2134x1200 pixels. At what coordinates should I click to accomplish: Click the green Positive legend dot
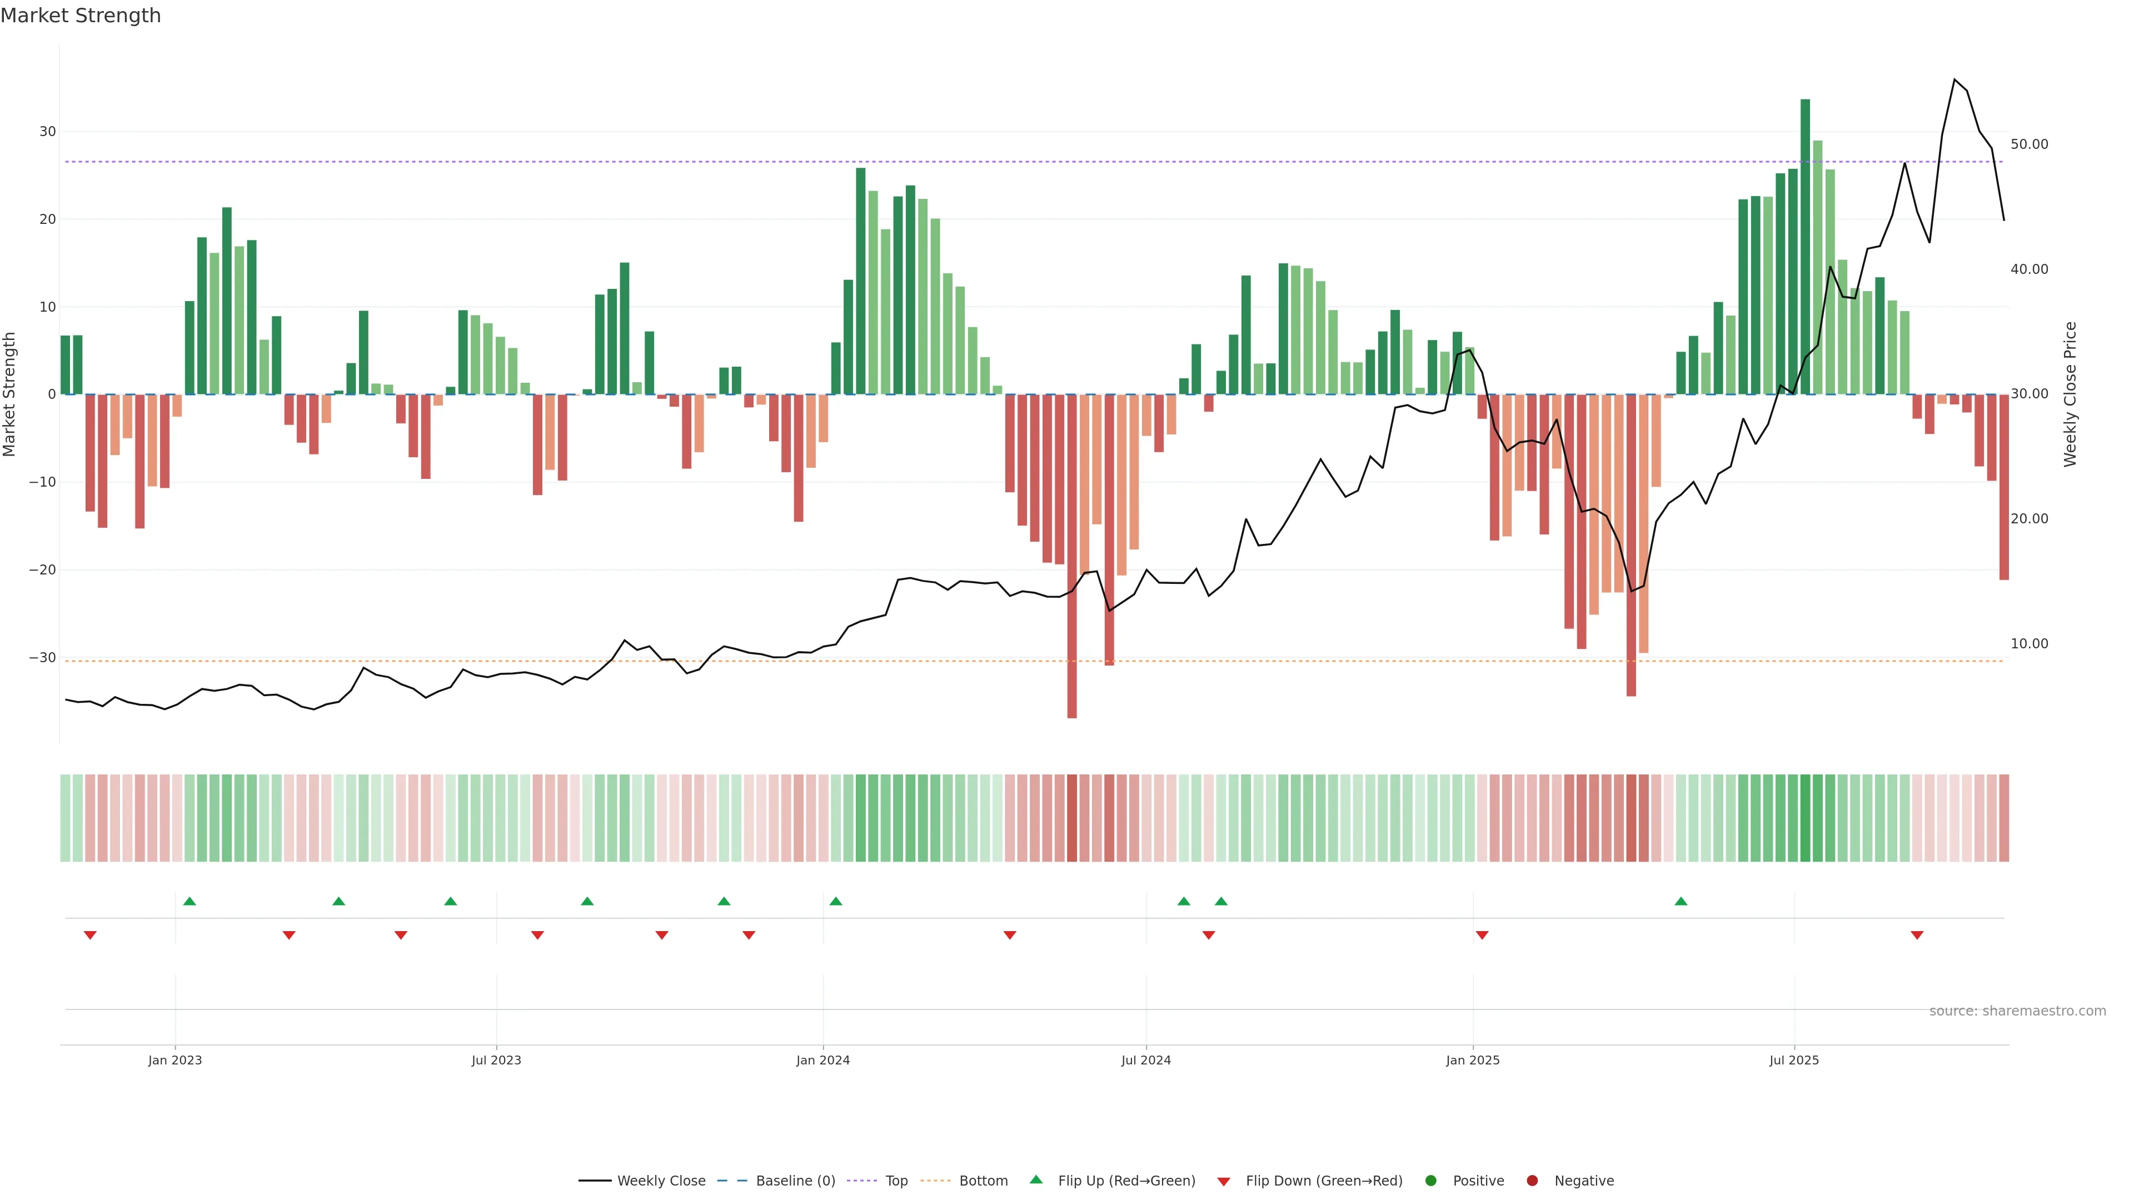click(1430, 1180)
